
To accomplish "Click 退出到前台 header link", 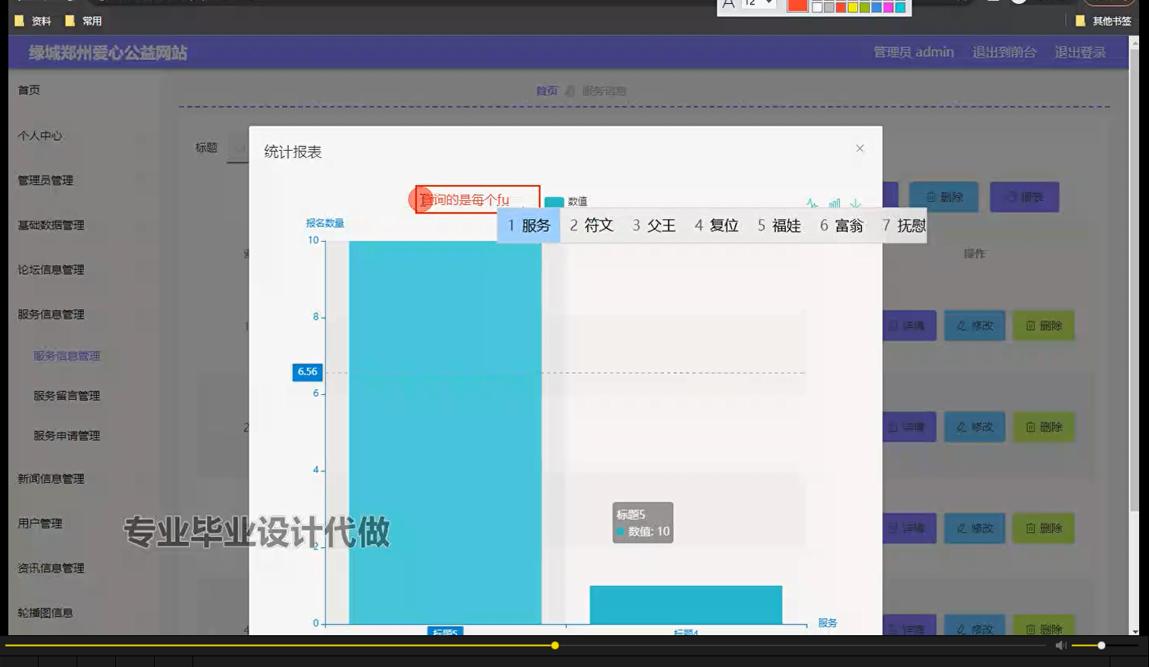I will click(1004, 52).
